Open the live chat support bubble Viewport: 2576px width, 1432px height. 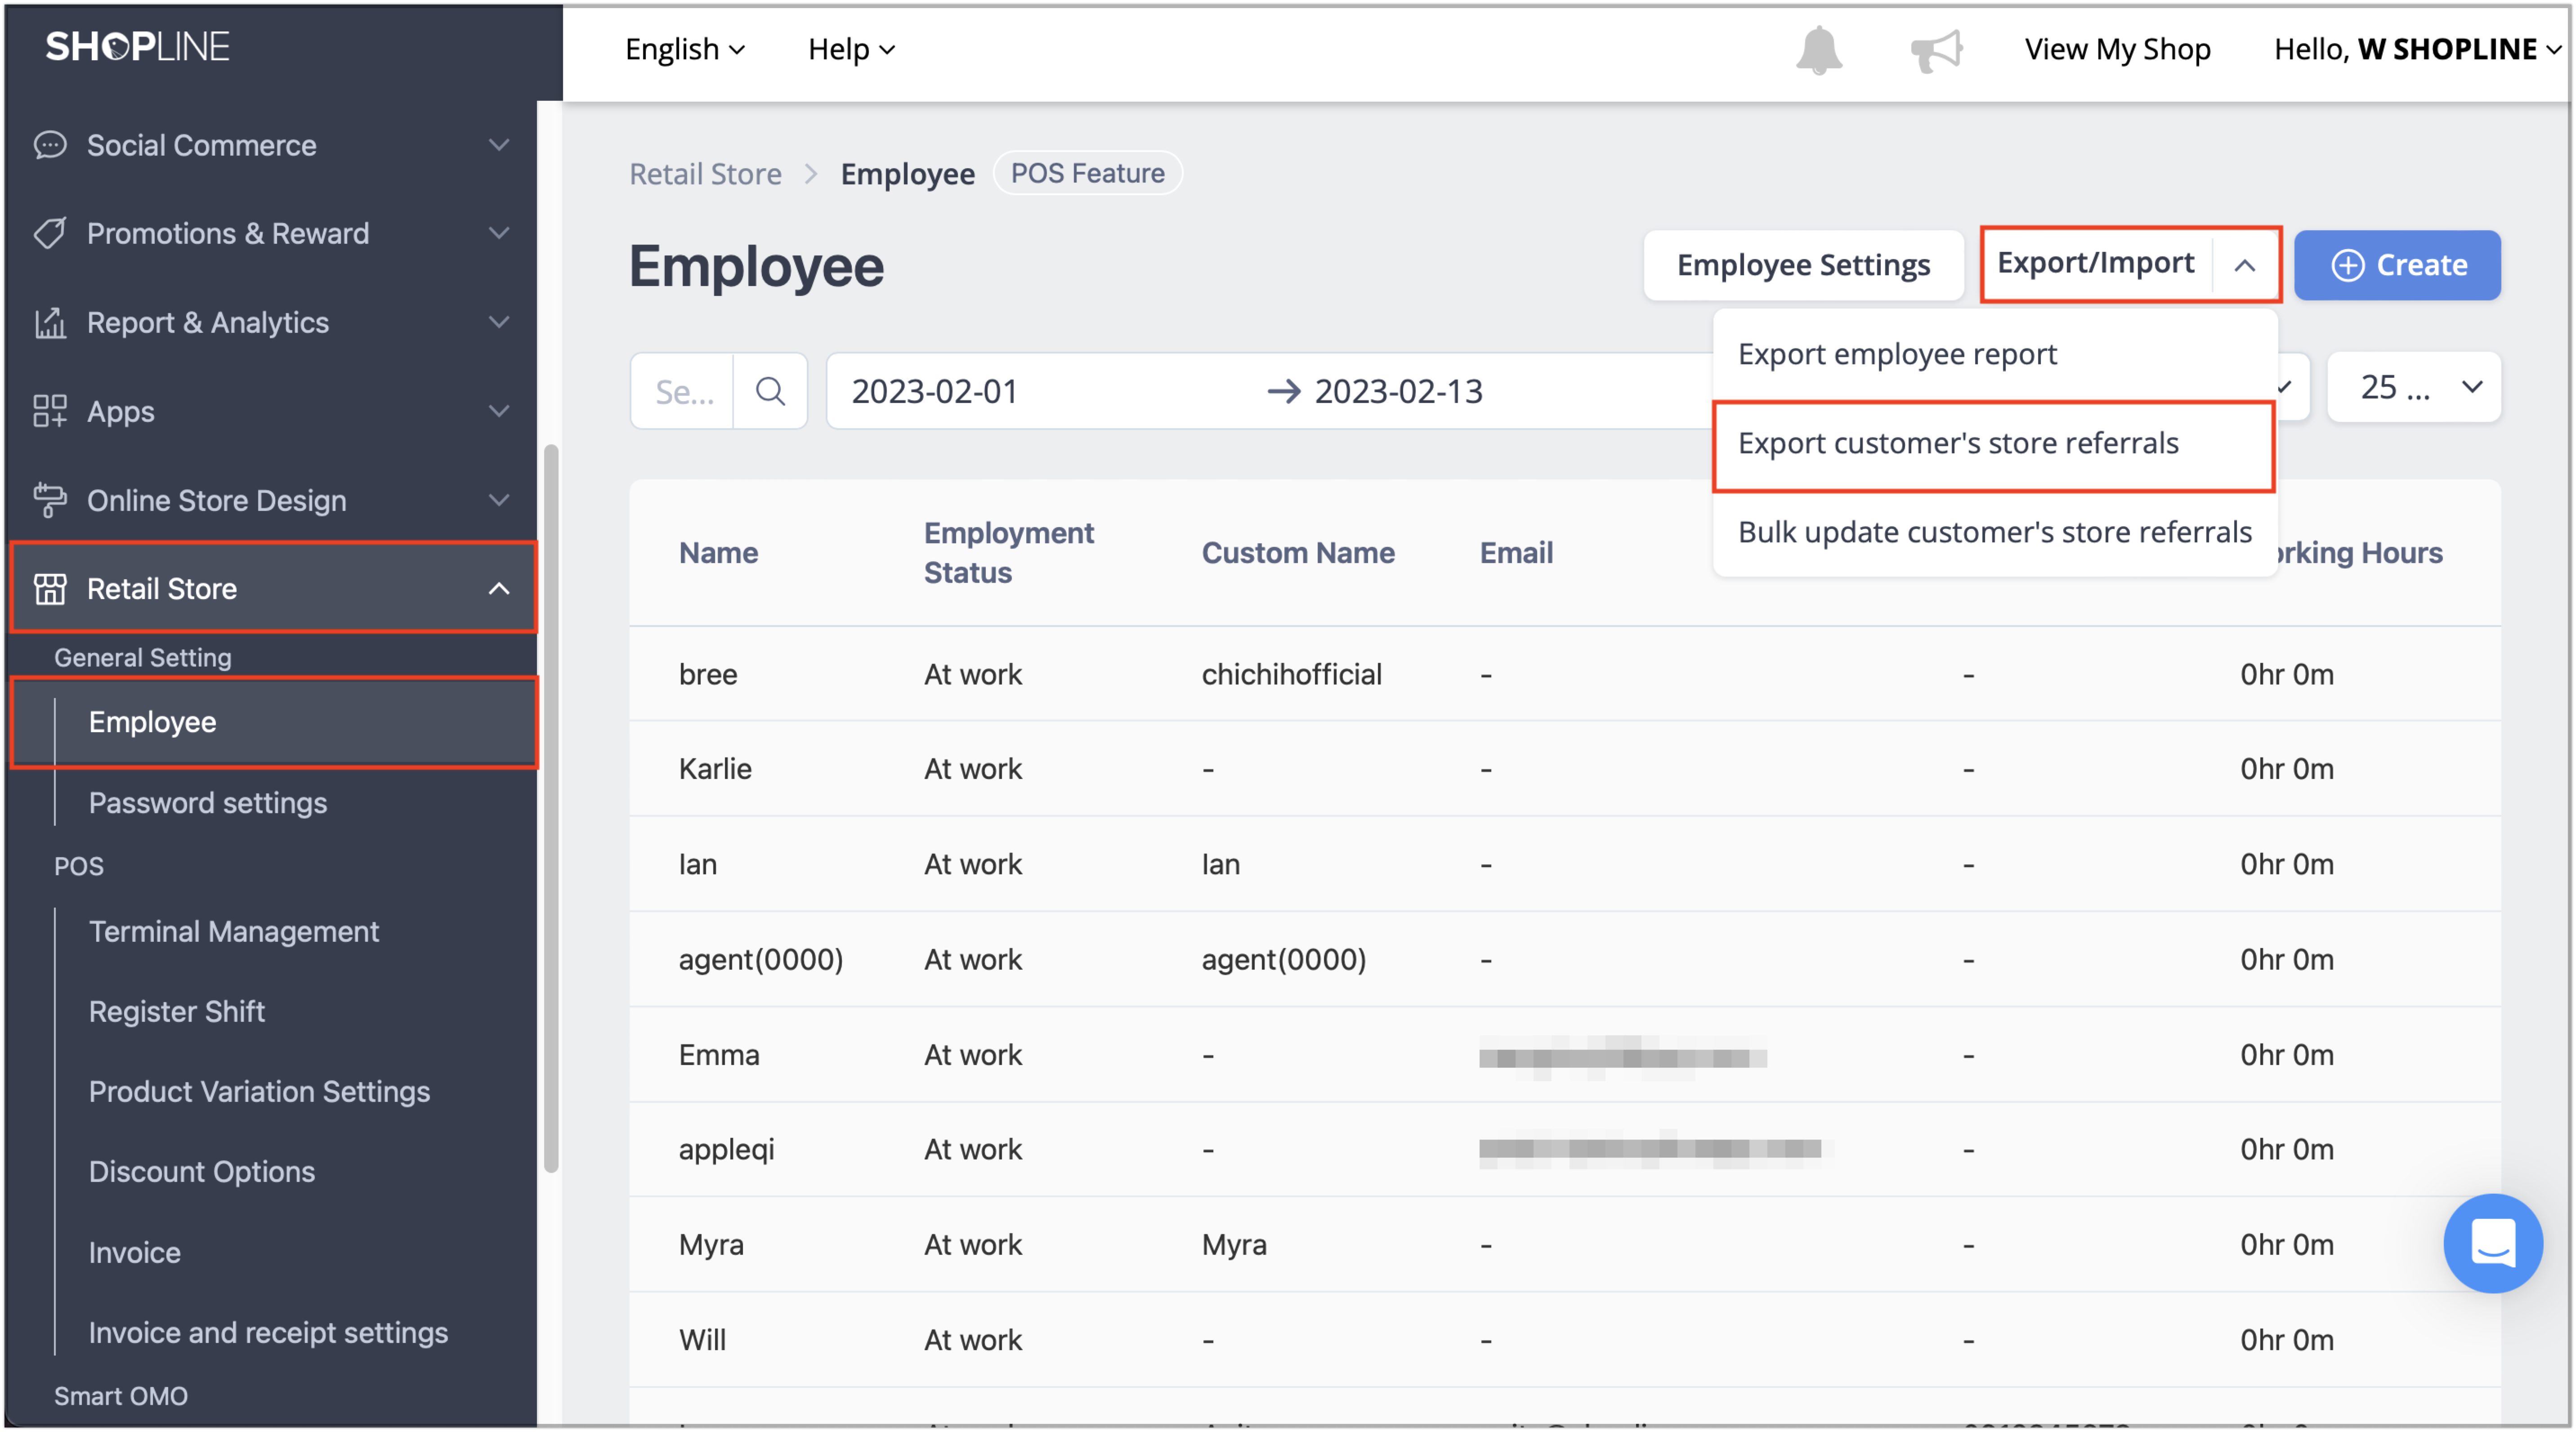click(x=2492, y=1243)
